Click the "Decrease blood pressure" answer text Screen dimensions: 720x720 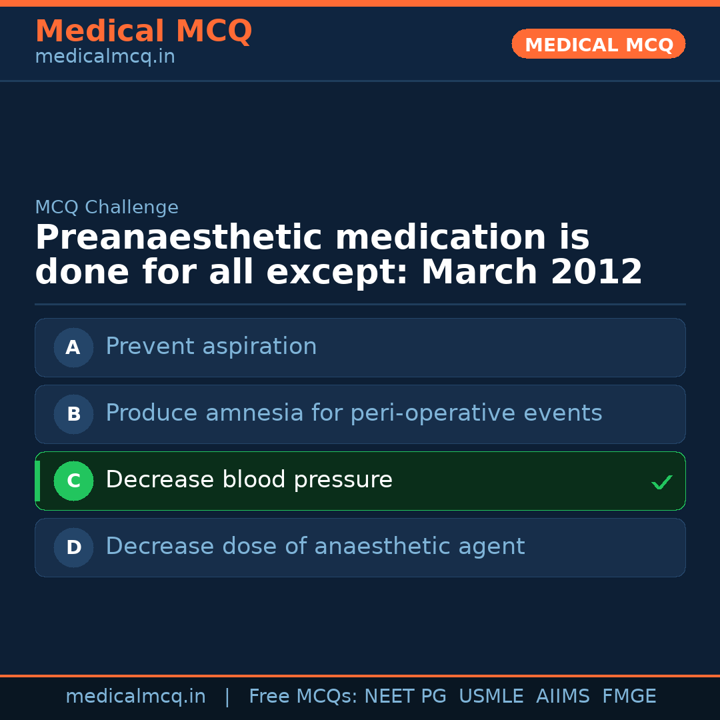tap(249, 480)
